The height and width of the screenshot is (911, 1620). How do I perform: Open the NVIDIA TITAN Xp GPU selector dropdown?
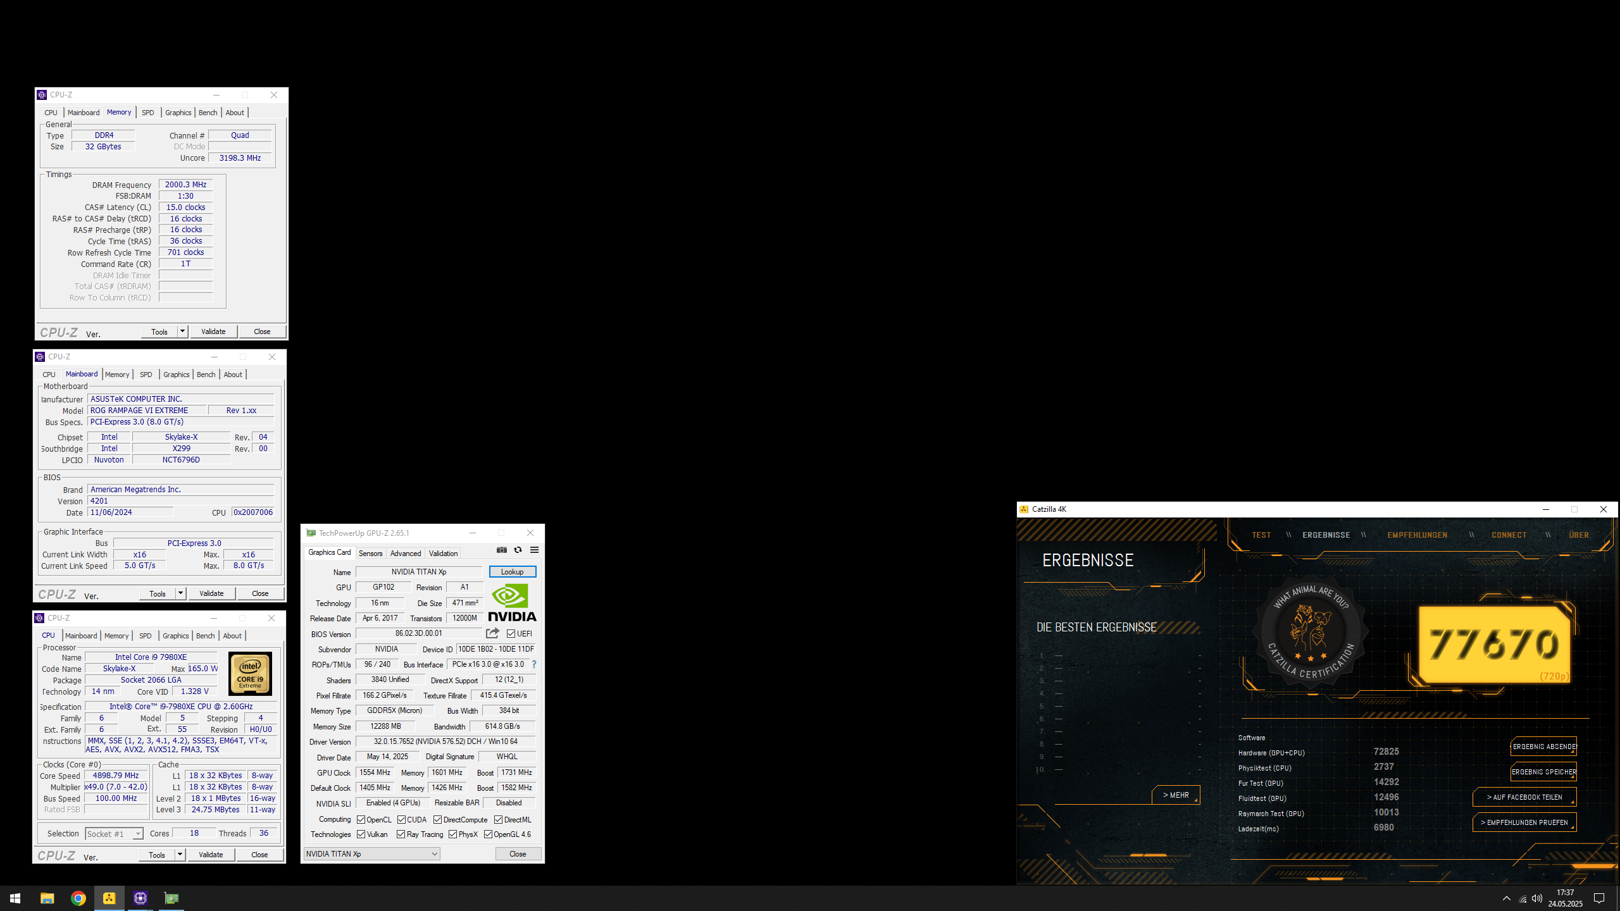[372, 853]
